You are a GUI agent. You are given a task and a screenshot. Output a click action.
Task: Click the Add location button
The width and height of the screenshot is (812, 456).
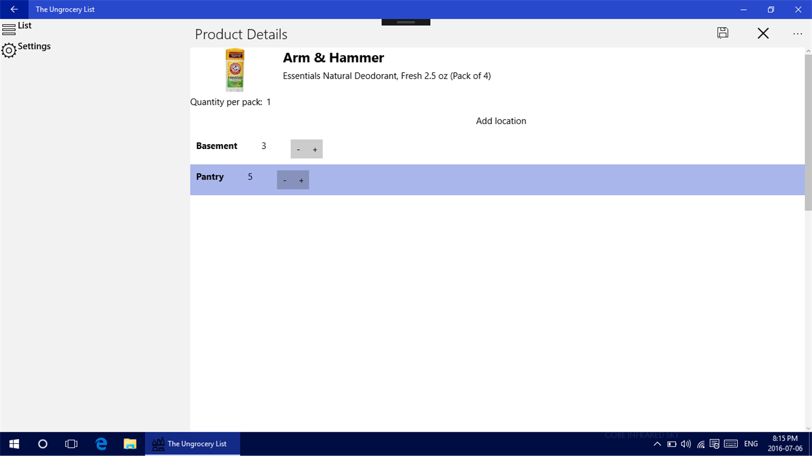click(500, 121)
